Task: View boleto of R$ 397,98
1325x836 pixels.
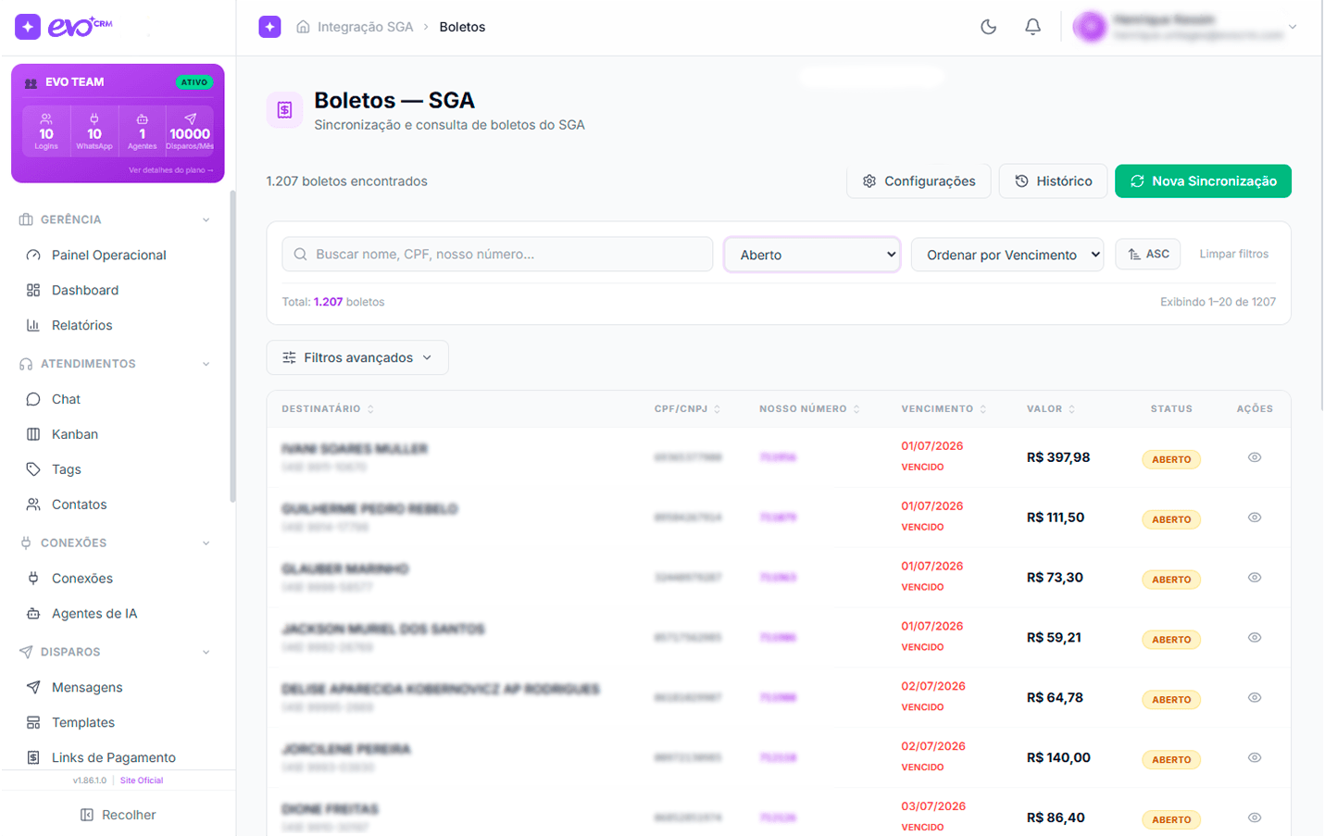Action: click(x=1255, y=457)
